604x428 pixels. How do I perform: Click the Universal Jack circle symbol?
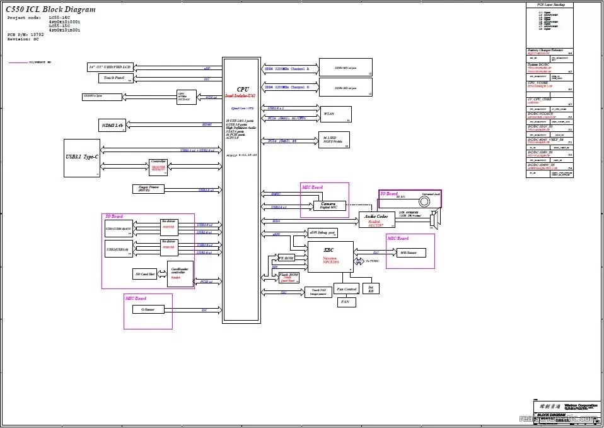[x=424, y=201]
